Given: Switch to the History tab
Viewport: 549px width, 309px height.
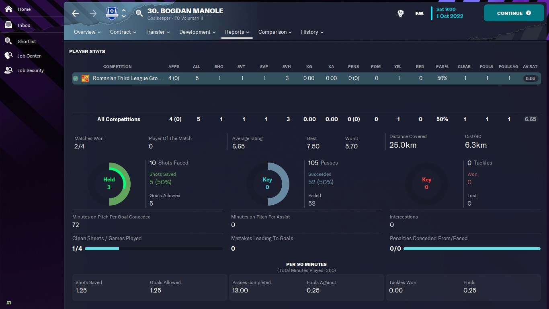Looking at the screenshot, I should point(312,32).
